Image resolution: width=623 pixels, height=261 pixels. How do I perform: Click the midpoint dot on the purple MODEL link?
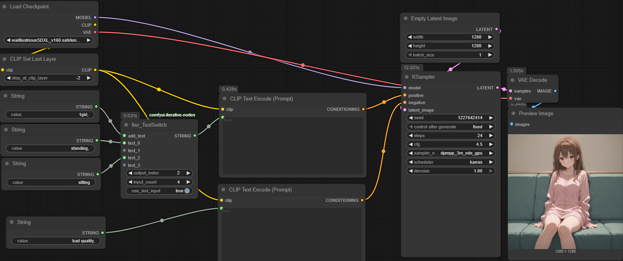(x=250, y=52)
